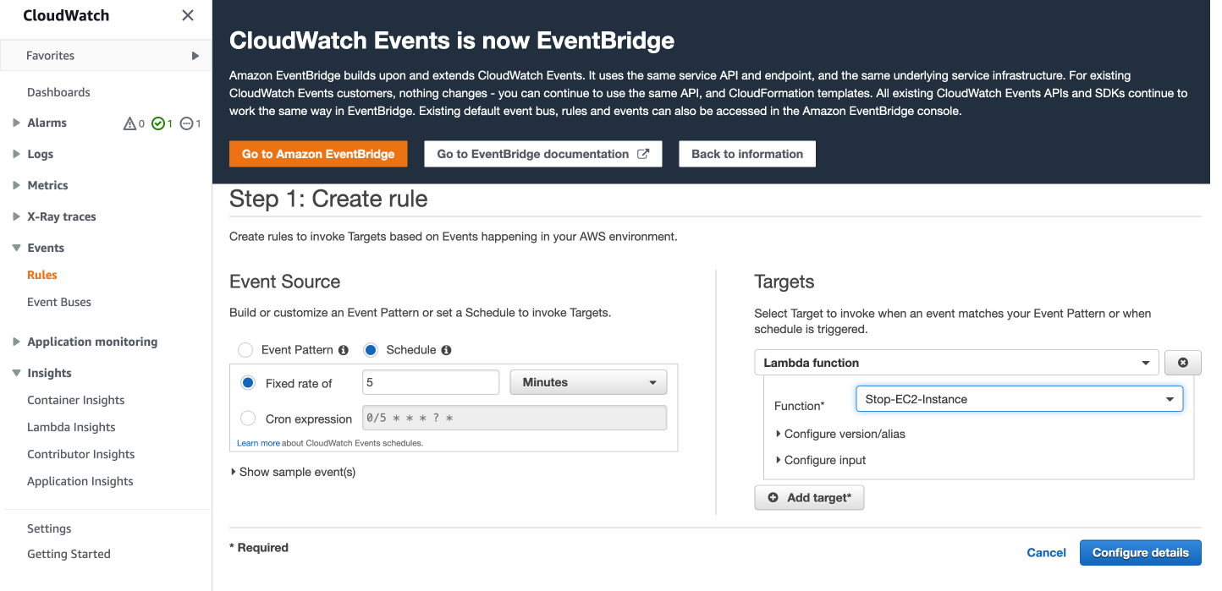Remove the Lambda function target with x icon
Screen dimensions: 1222x591
1183,363
